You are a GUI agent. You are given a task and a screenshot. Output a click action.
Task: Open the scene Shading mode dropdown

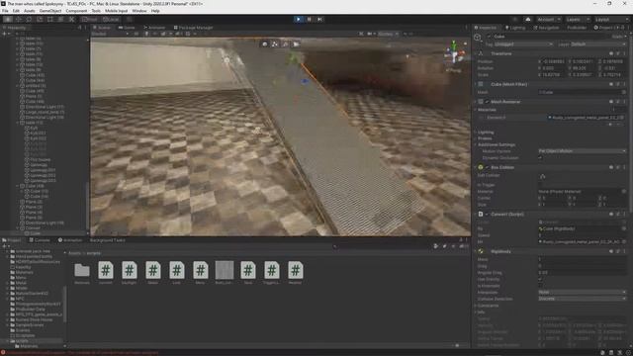[x=110, y=34]
